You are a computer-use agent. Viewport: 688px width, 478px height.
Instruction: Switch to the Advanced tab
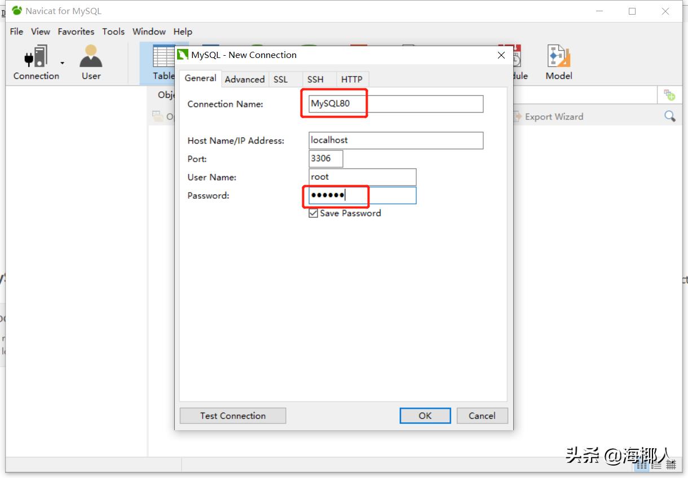[x=245, y=79]
